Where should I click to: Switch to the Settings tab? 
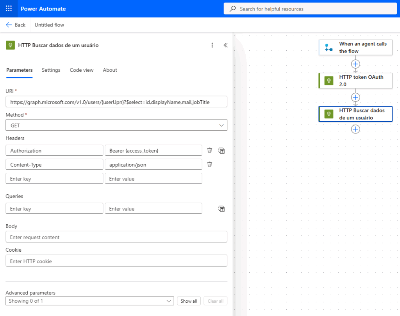[51, 70]
